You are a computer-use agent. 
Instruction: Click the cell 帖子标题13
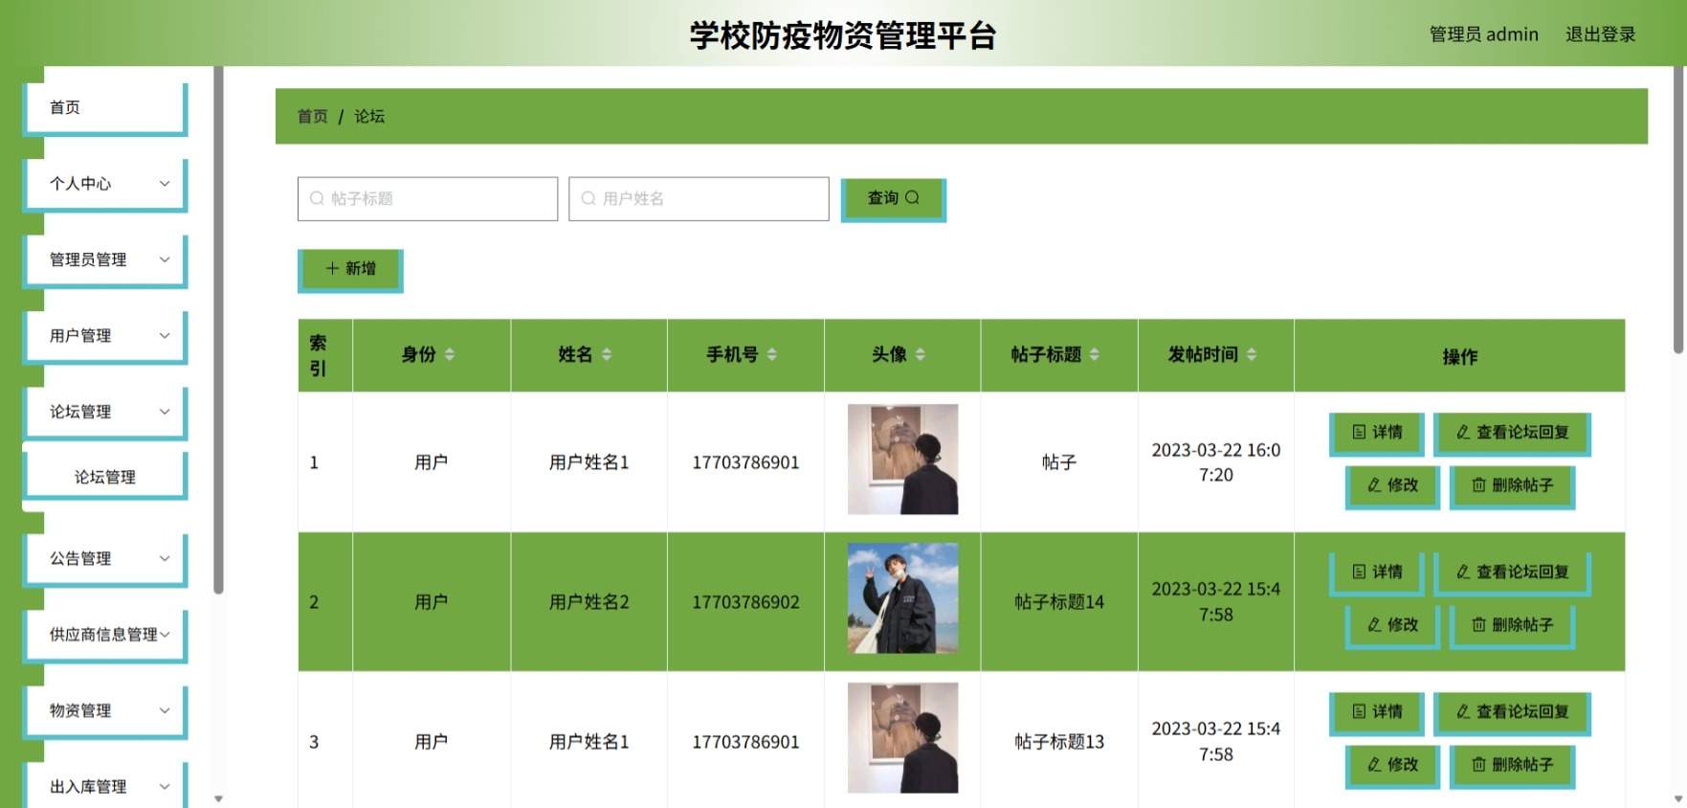1059,742
